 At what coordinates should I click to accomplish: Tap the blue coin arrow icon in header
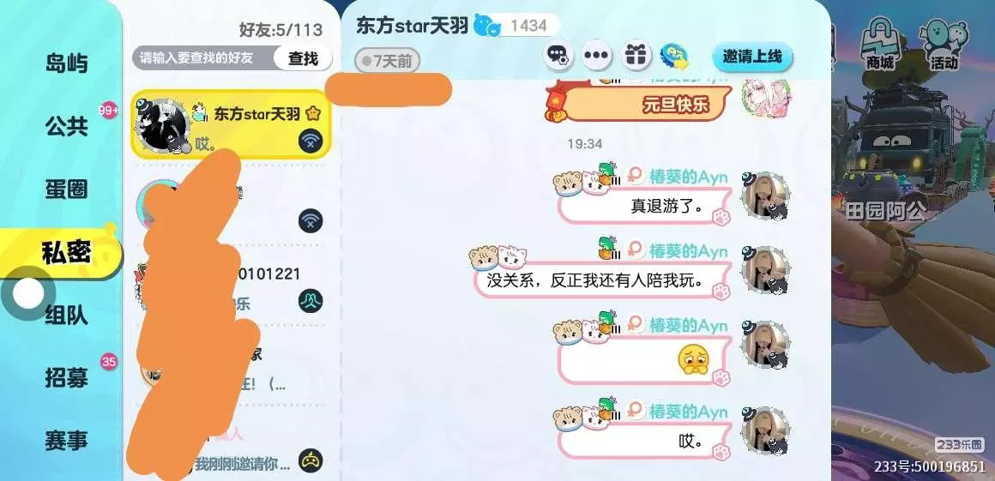(x=675, y=57)
